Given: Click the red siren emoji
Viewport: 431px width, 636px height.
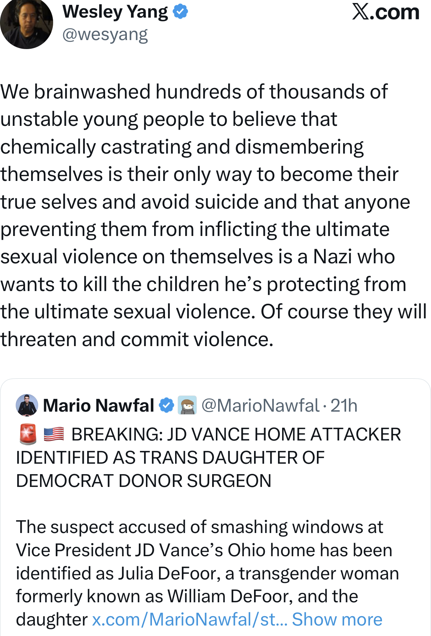Looking at the screenshot, I should coord(28,434).
